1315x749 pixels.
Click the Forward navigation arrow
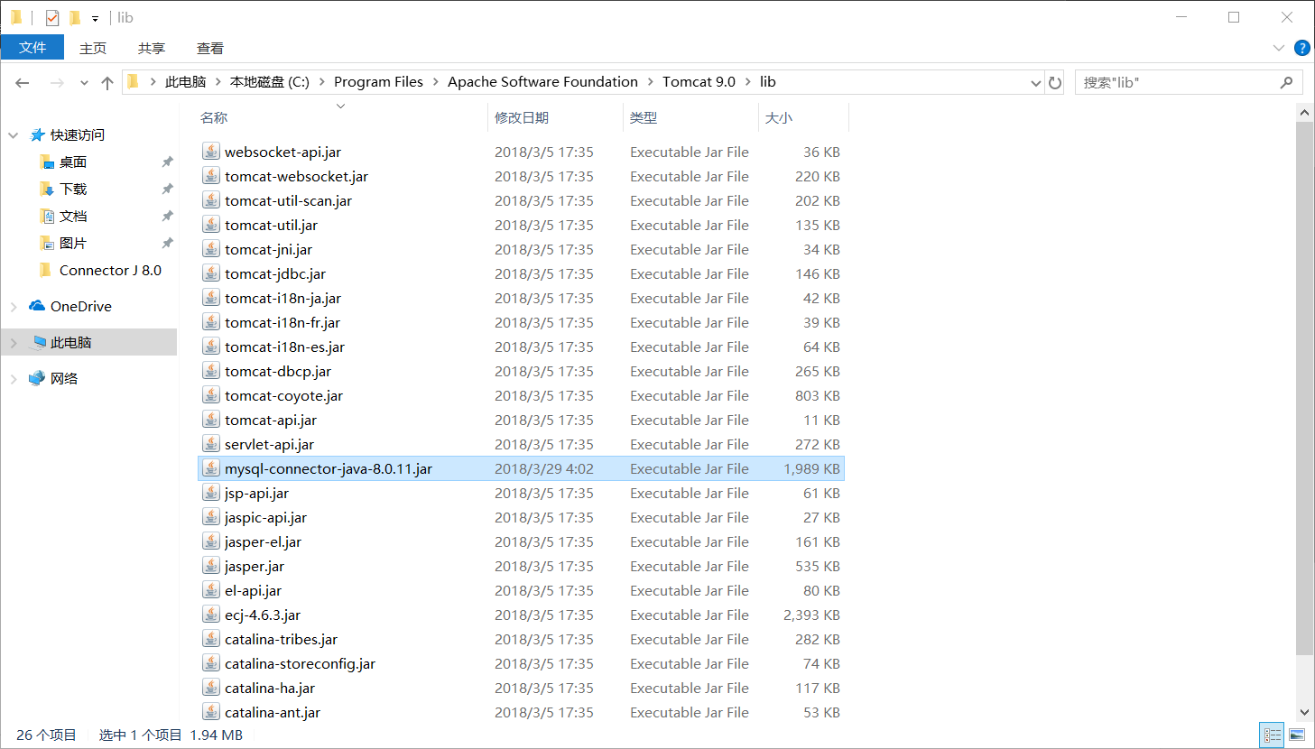tap(57, 82)
